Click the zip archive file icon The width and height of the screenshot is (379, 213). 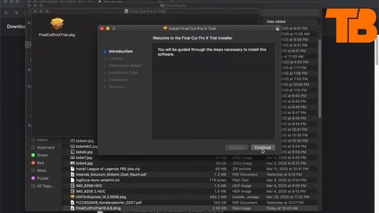pyautogui.click(x=72, y=169)
